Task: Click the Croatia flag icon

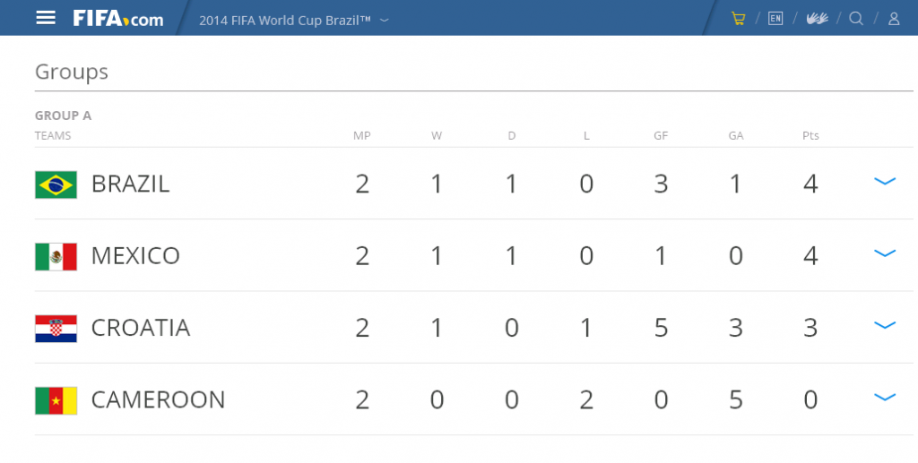Action: coord(56,329)
